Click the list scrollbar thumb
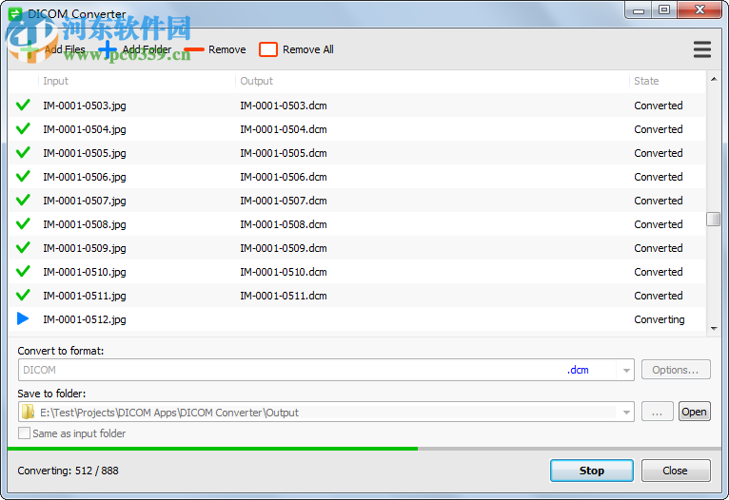The image size is (729, 500). [x=713, y=220]
